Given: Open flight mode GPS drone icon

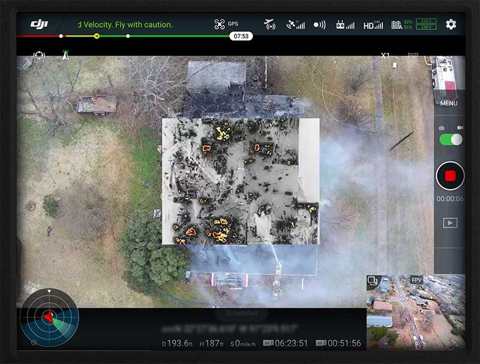Looking at the screenshot, I should [x=220, y=25].
